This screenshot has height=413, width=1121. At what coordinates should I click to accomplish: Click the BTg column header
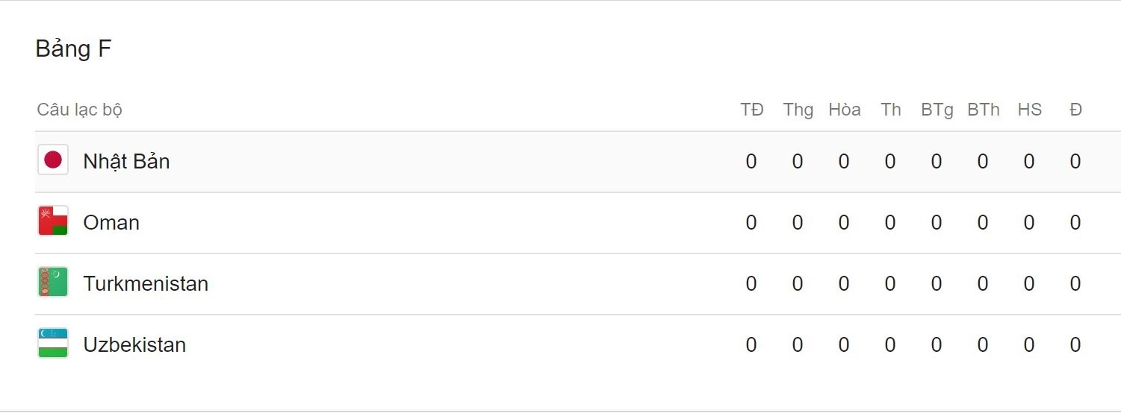point(937,110)
